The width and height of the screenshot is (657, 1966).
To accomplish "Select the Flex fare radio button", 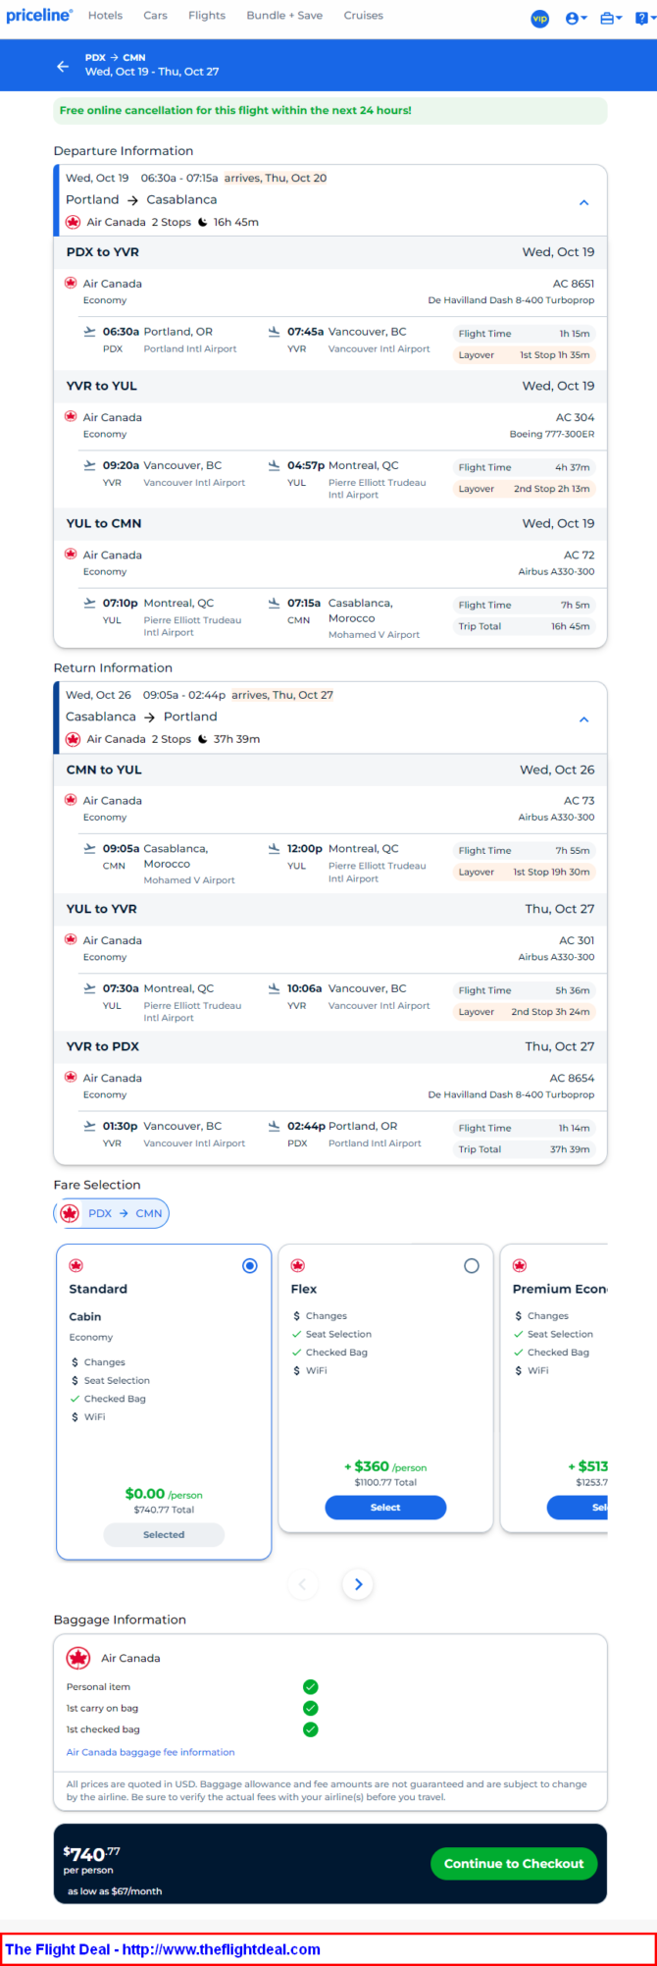I will 472,1266.
